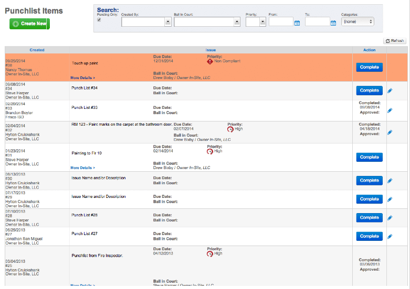The image size is (410, 289).
Task: Edit item #29 with pencil icon
Action: [x=390, y=199]
